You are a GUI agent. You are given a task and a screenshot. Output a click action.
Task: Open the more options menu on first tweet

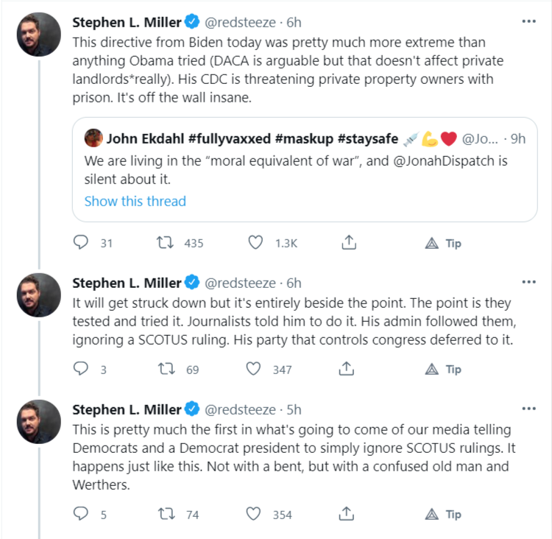pyautogui.click(x=528, y=21)
